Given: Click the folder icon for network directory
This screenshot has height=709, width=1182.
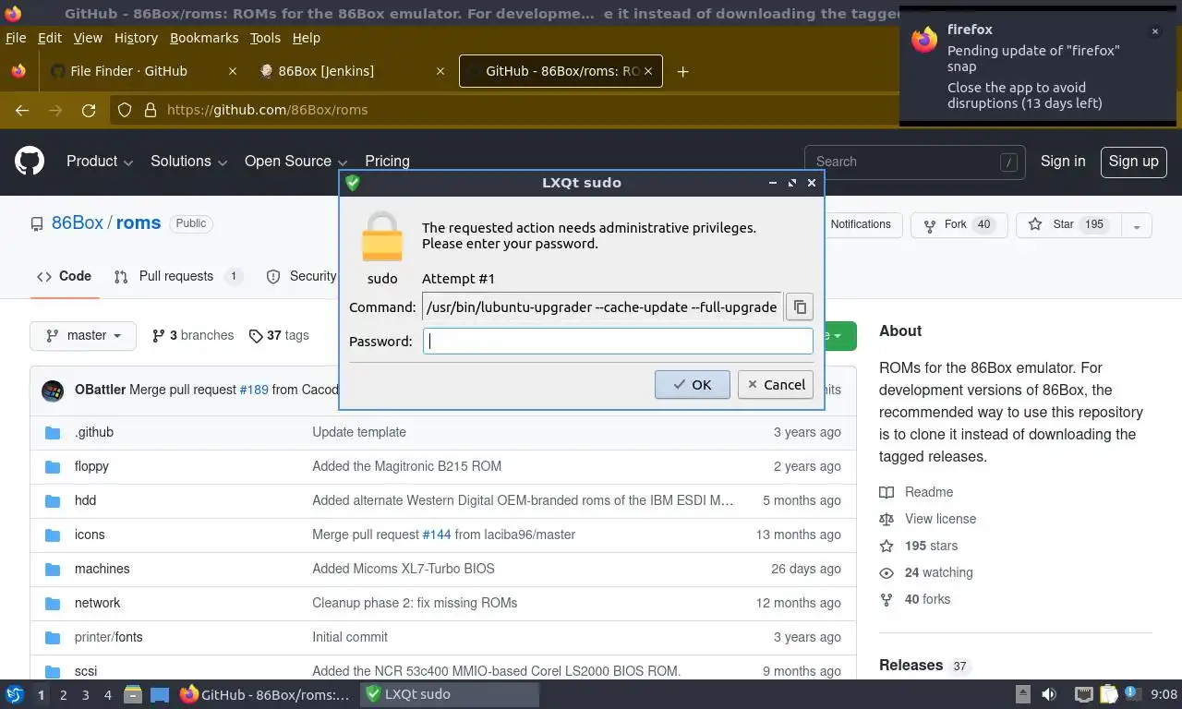Looking at the screenshot, I should tap(53, 603).
